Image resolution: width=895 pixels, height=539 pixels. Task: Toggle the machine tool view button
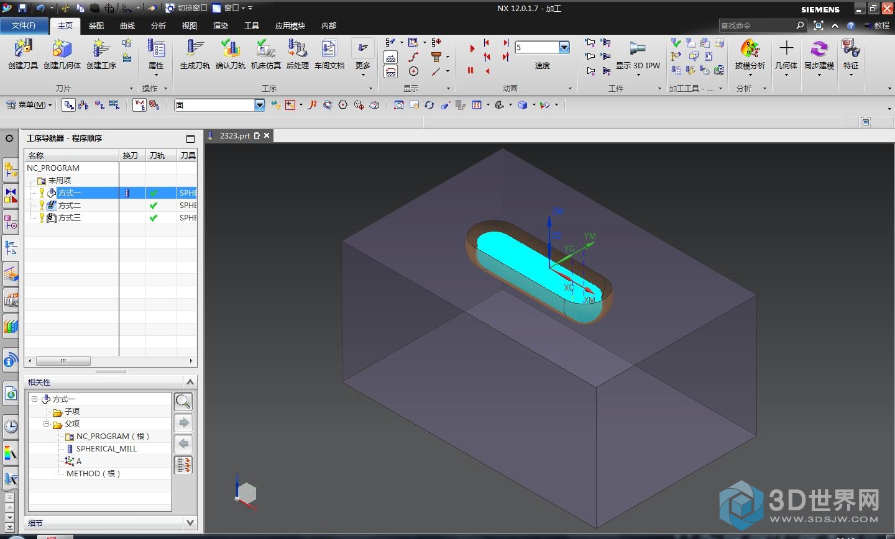(84, 105)
